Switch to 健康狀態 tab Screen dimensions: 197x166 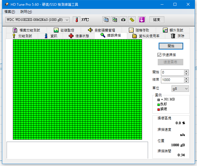click(x=79, y=36)
